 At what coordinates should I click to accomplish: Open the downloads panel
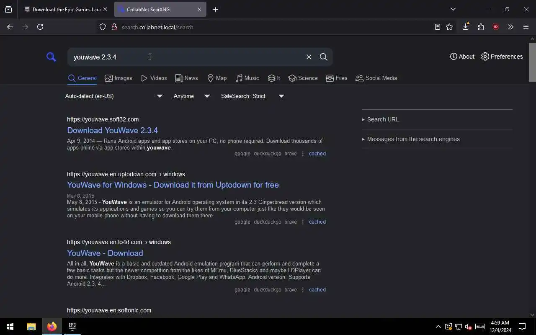click(x=466, y=27)
